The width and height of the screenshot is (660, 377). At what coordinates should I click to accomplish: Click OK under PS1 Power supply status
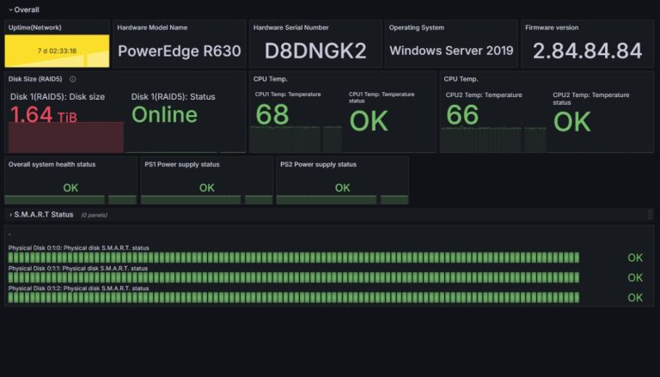tap(206, 187)
